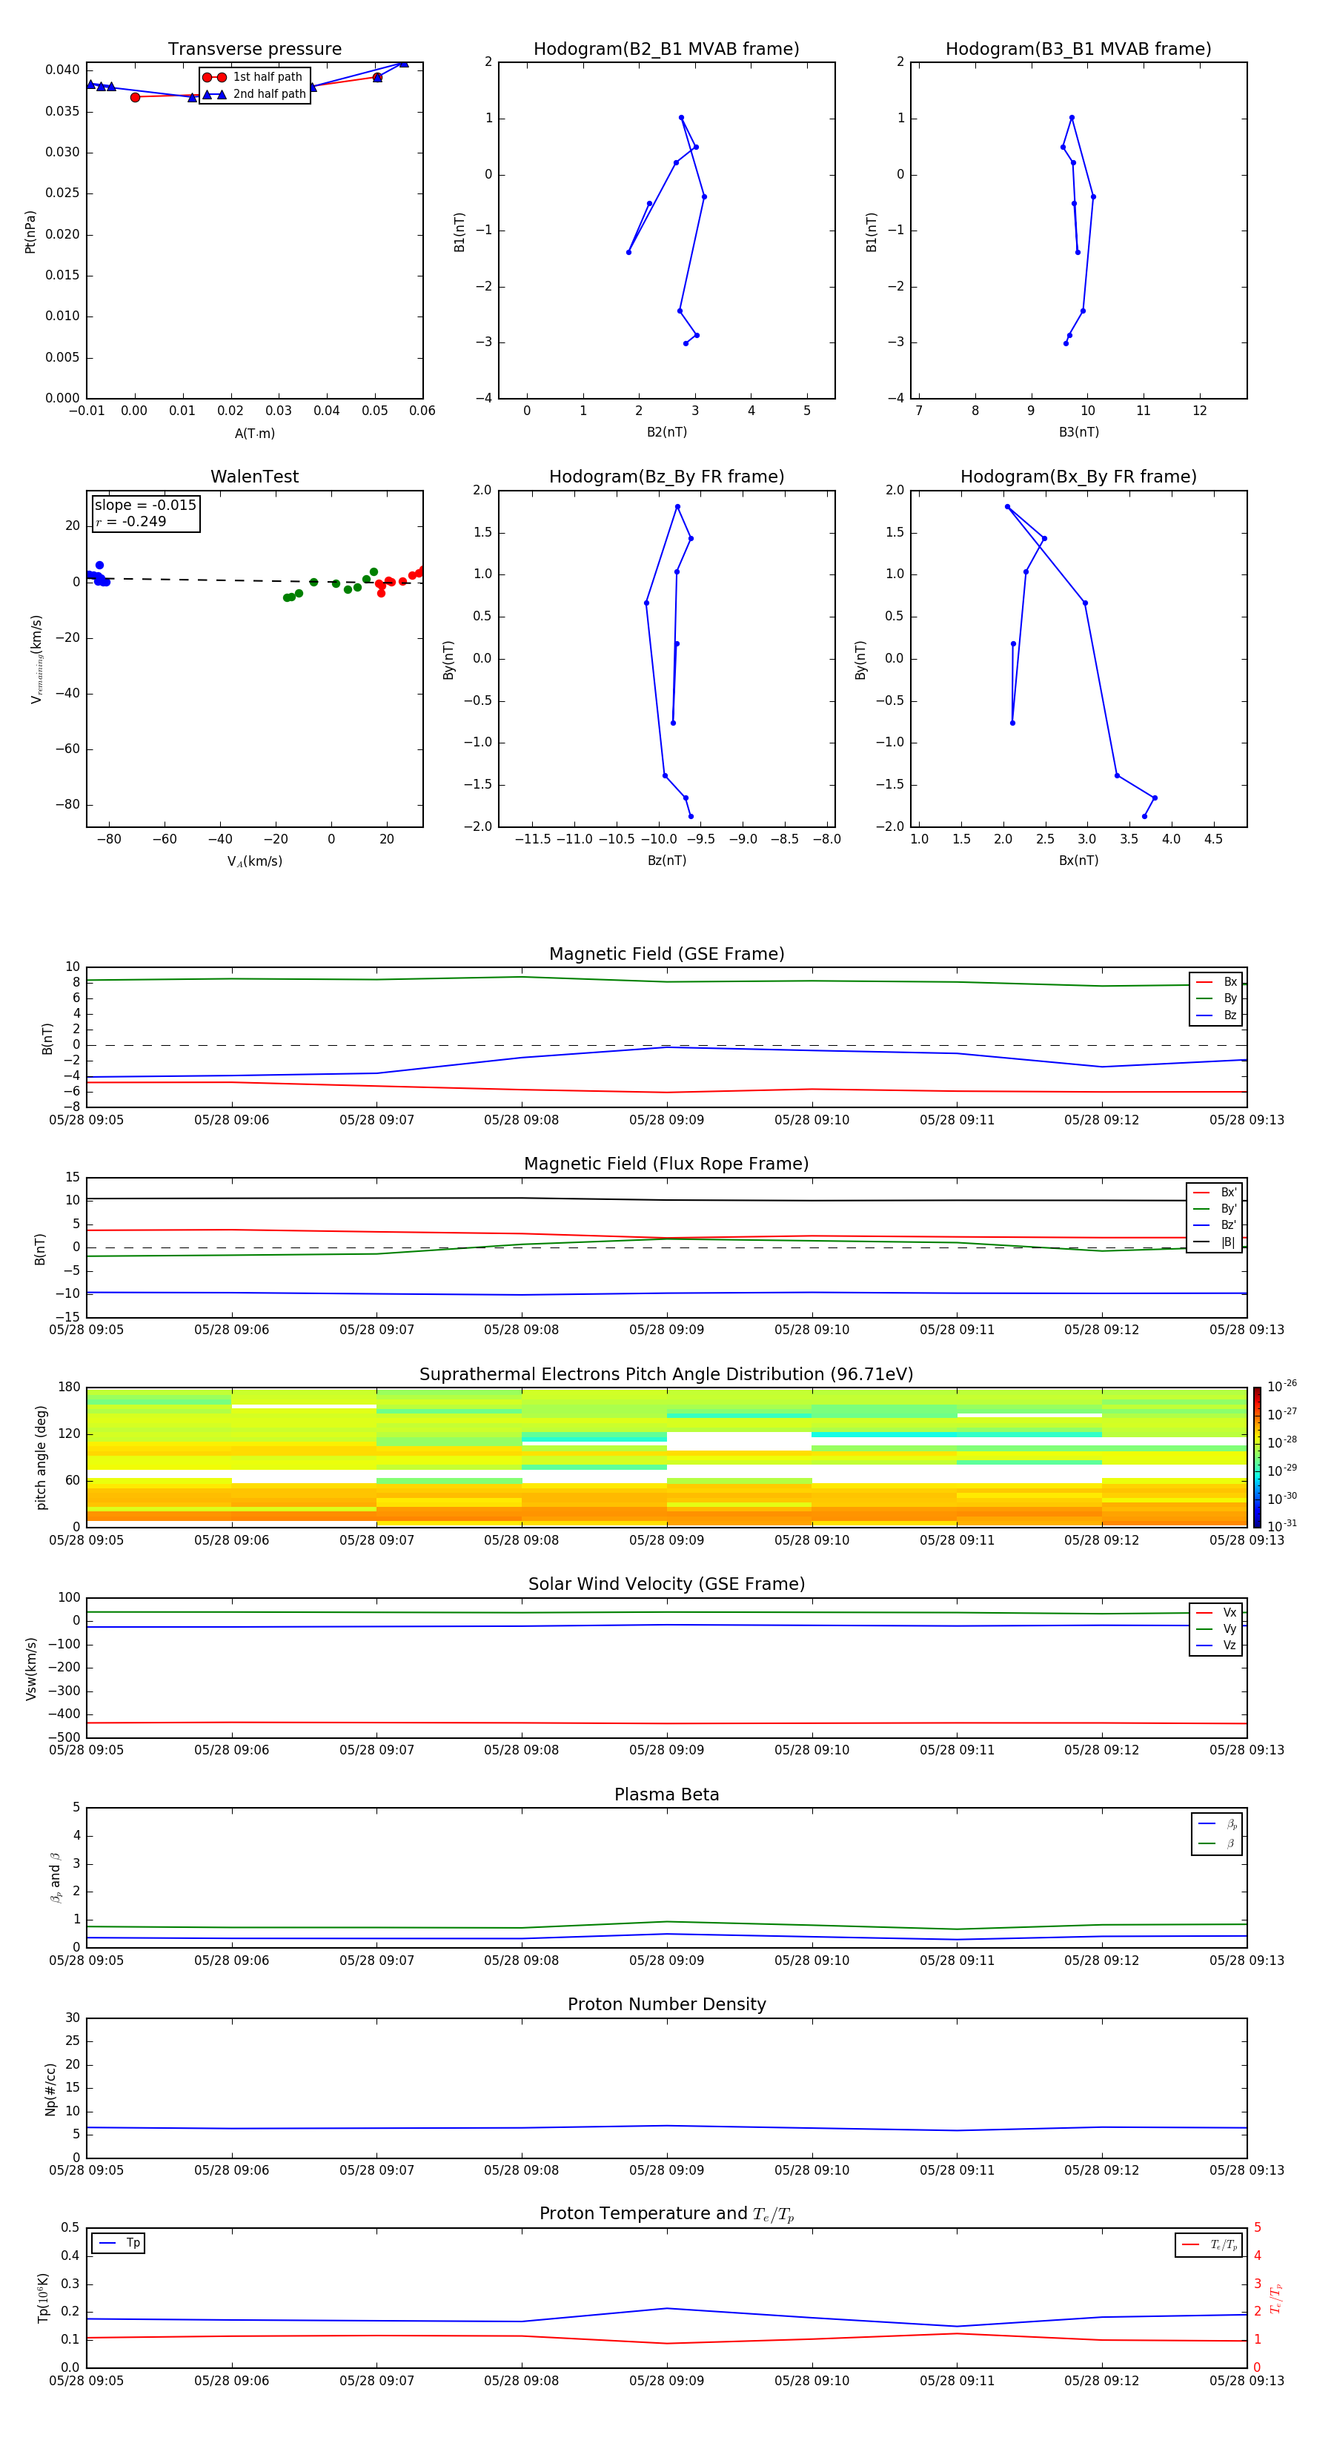Screen dimensions: 1334x2446
Task: Click the 'Proton Temperature and Te/Tp' title
Action: coord(666,2214)
